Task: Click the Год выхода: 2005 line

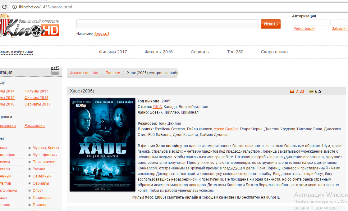Action: click(x=154, y=101)
